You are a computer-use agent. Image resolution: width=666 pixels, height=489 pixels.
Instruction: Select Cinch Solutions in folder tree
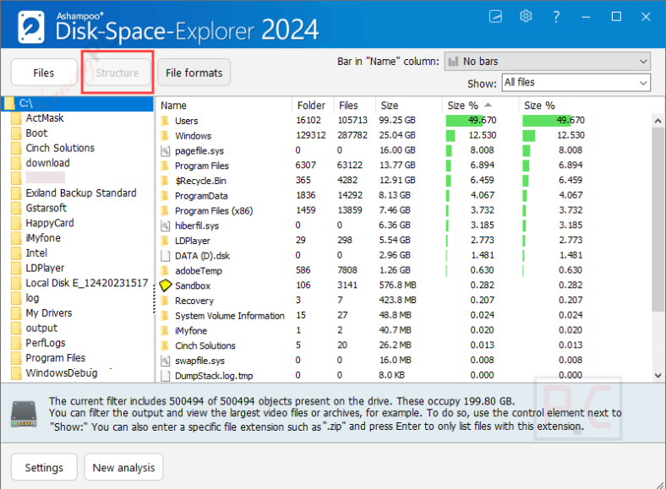60,148
